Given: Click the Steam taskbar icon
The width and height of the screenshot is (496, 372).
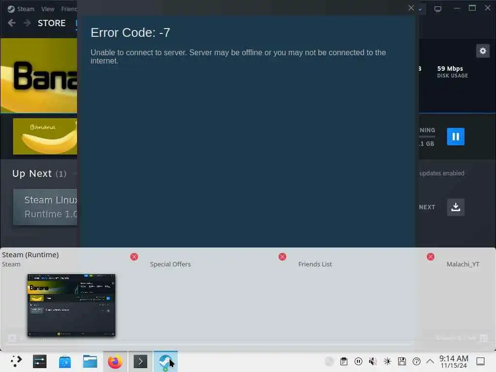Looking at the screenshot, I should coord(166,361).
